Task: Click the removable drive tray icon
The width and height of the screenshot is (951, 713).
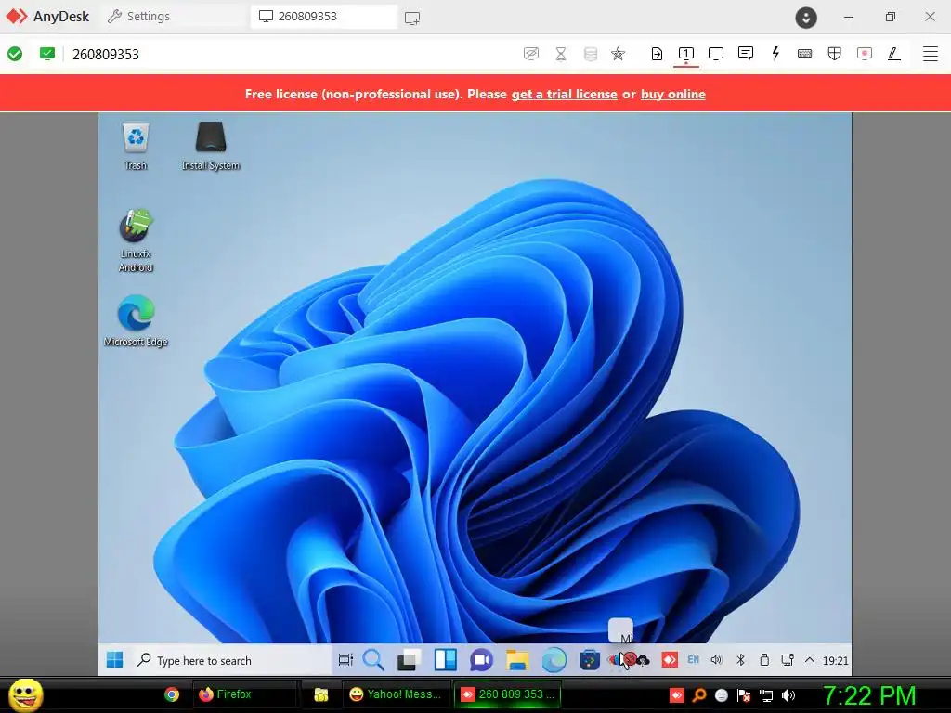Action: [x=764, y=660]
